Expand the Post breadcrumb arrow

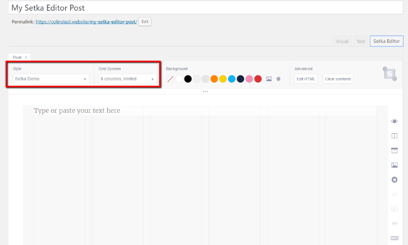26,57
